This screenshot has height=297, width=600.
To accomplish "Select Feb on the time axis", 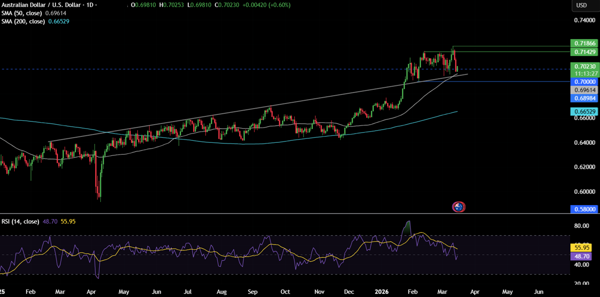I will point(30,292).
